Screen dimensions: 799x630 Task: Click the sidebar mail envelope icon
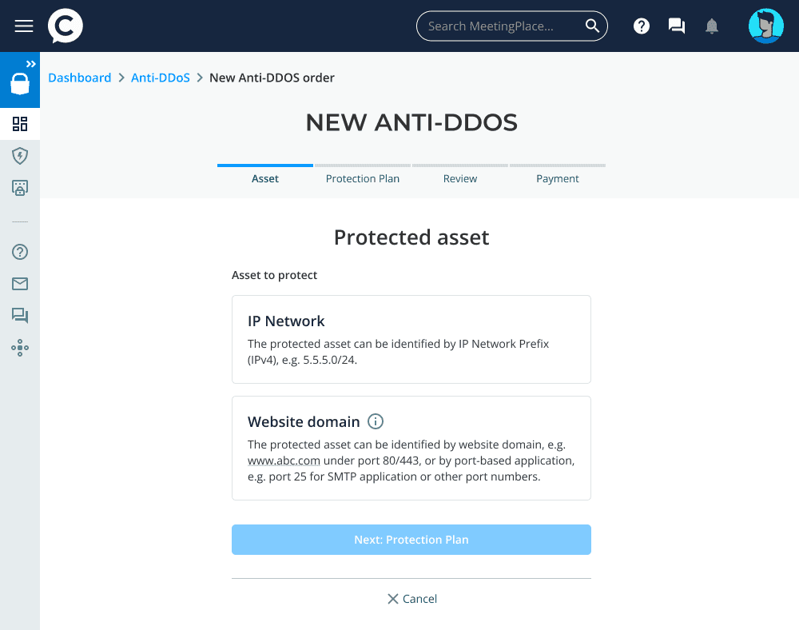[20, 284]
